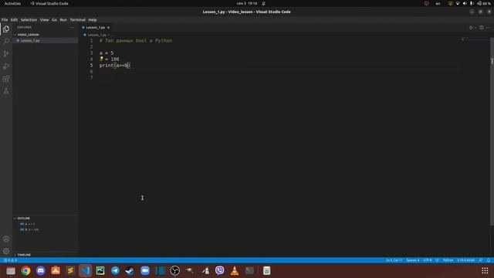The width and height of the screenshot is (494, 278).
Task: Open the View menu
Action: (x=45, y=19)
